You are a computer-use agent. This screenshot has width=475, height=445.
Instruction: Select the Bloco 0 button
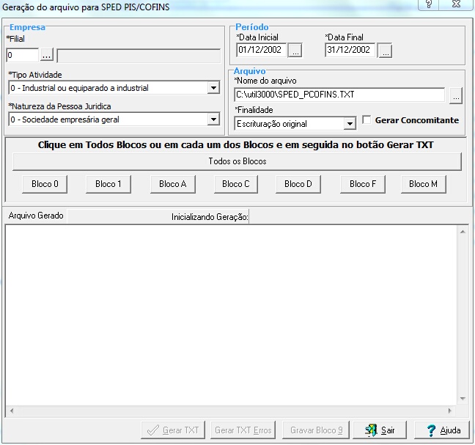tap(45, 184)
